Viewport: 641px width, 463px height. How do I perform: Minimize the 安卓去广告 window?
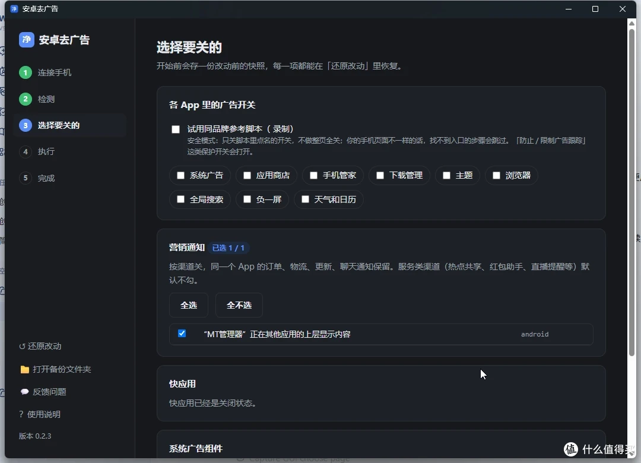[568, 9]
